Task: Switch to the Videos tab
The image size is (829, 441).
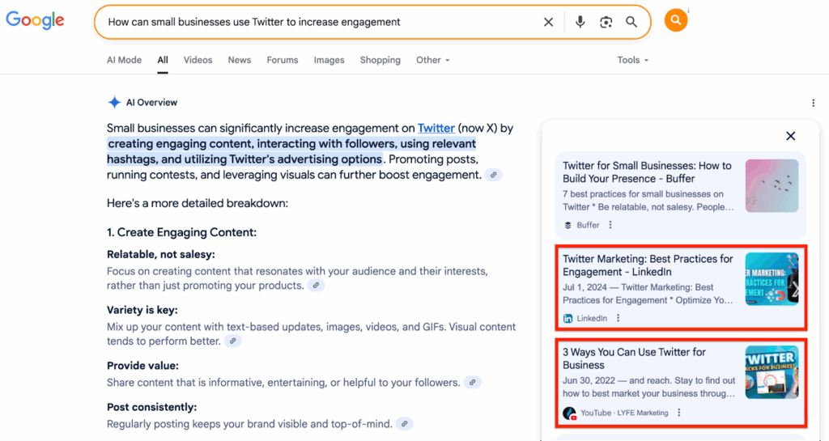Action: 198,60
